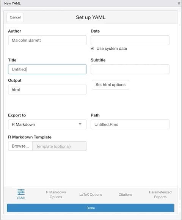Viewport: 182px width, 220px height.
Task: Open the html Output selector field
Action: [x=47, y=90]
